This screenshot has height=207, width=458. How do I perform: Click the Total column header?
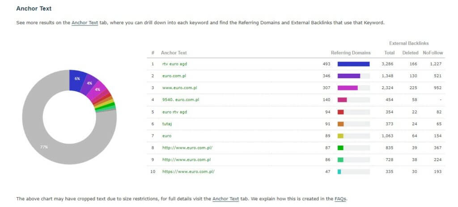point(389,53)
